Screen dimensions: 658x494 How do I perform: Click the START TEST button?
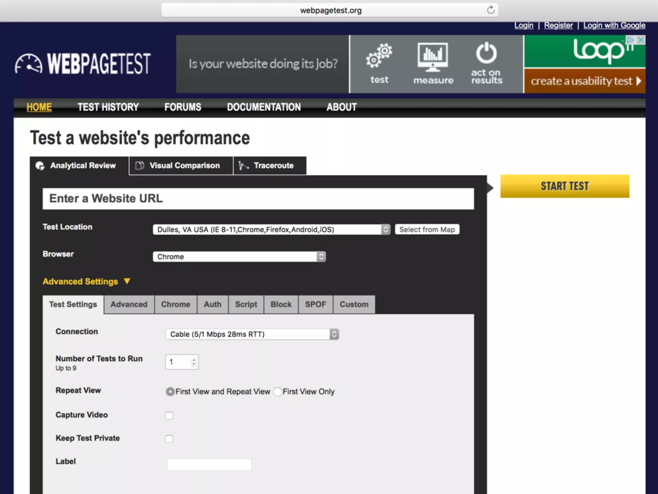click(565, 186)
